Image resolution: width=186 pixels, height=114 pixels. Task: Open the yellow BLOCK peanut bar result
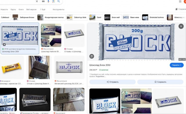(12, 67)
